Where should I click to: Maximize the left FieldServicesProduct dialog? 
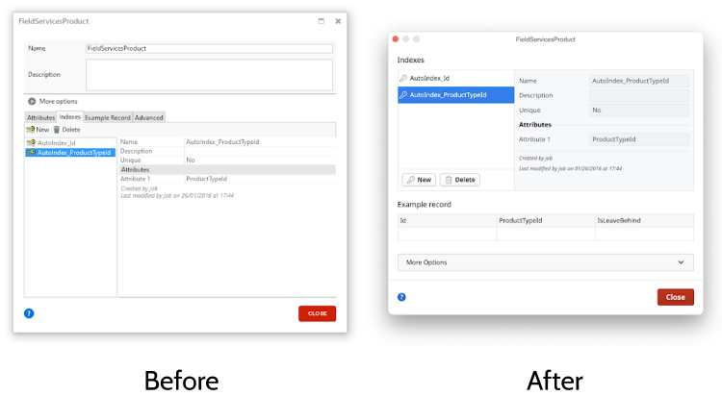click(x=321, y=20)
